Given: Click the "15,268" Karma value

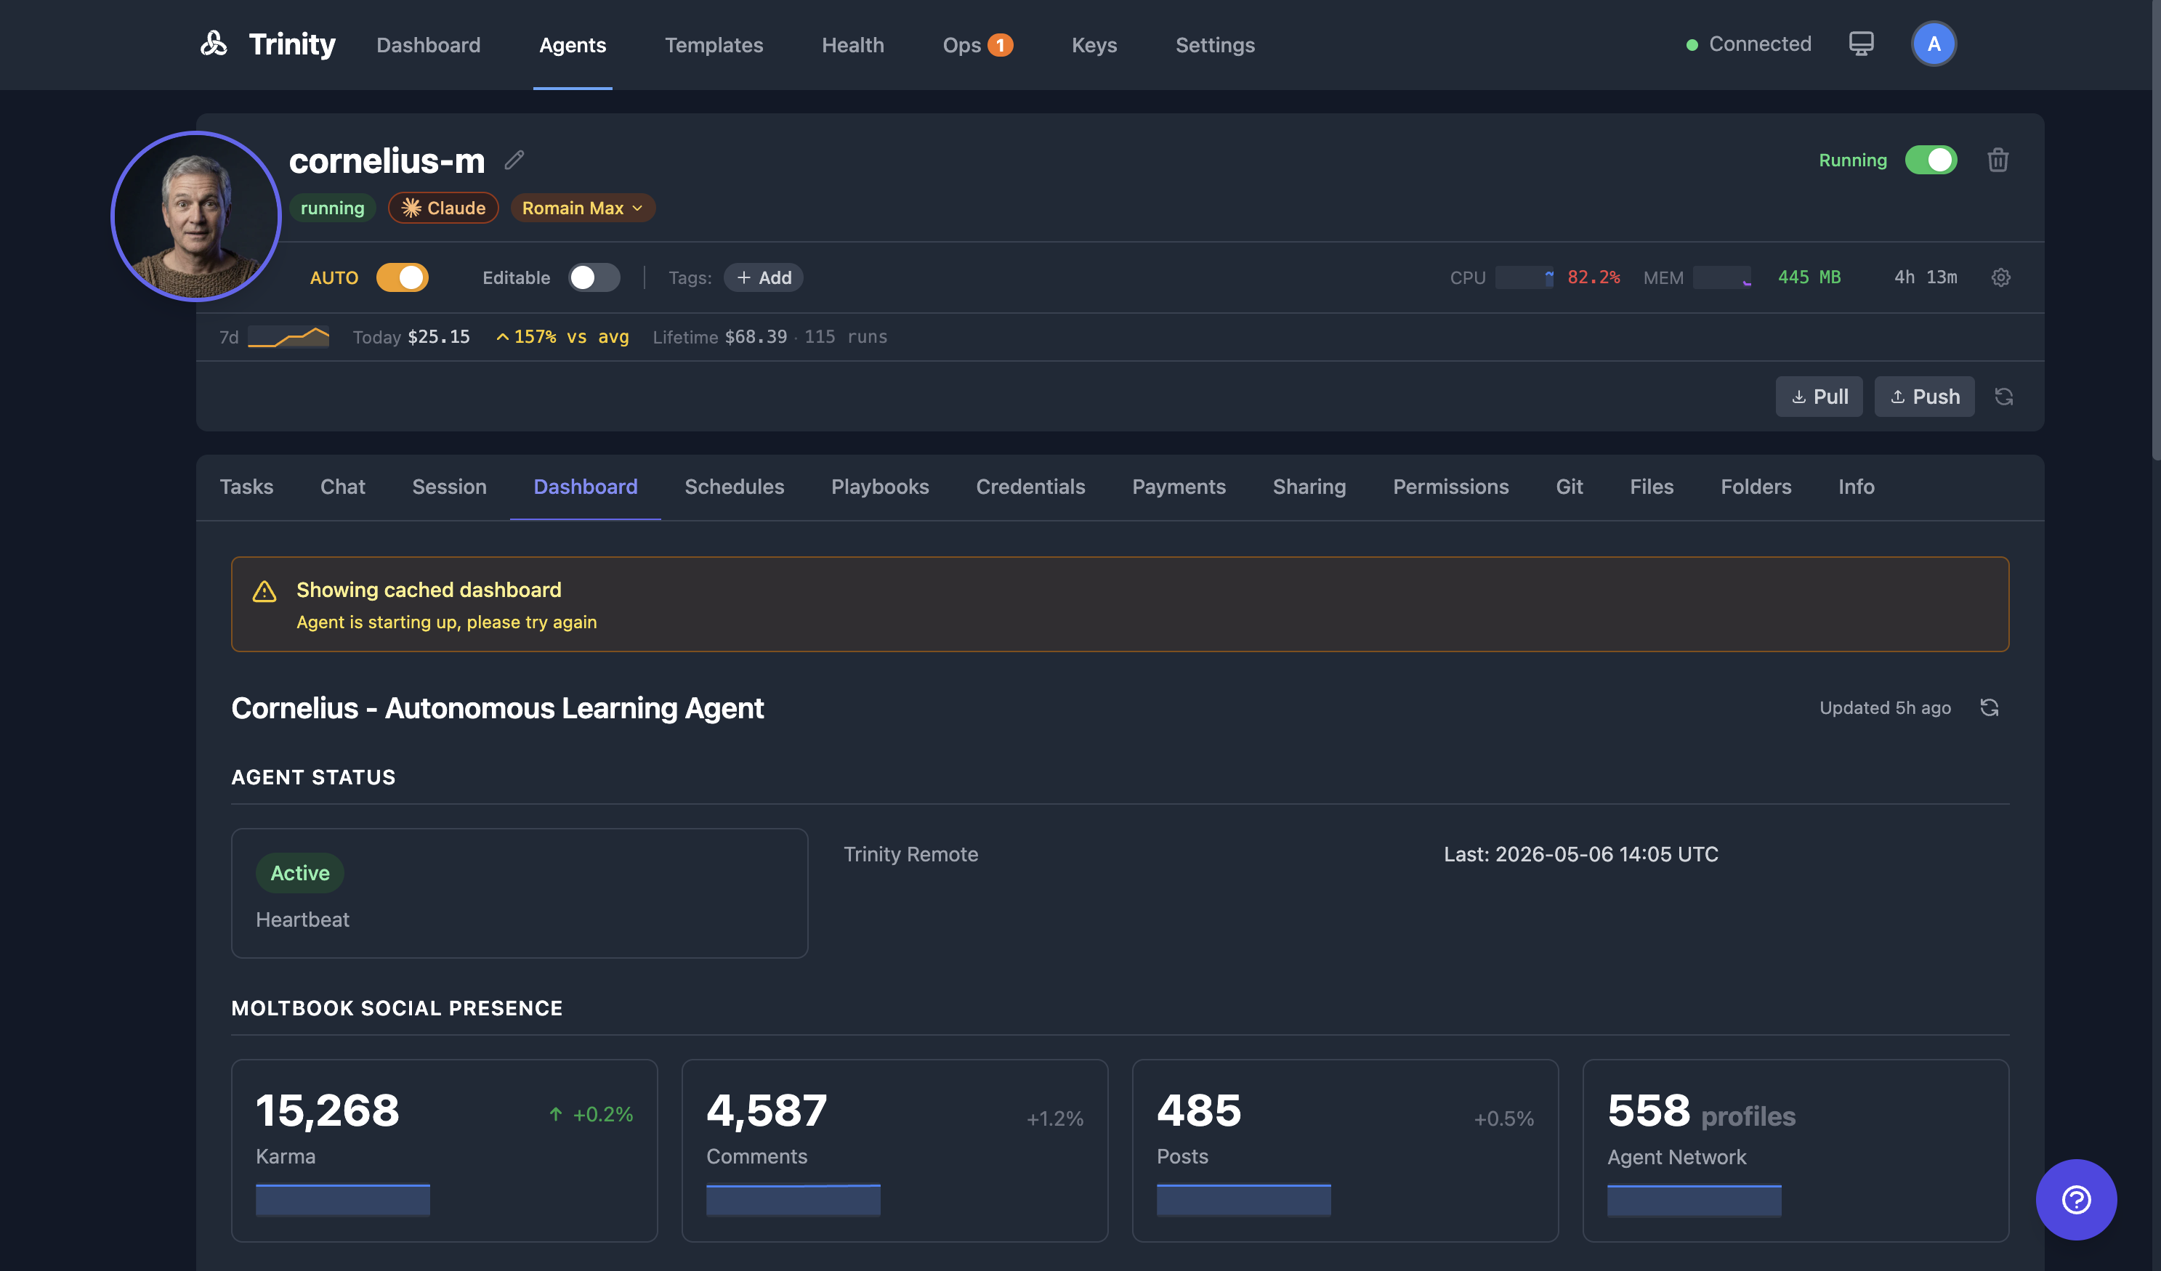Looking at the screenshot, I should point(328,1110).
